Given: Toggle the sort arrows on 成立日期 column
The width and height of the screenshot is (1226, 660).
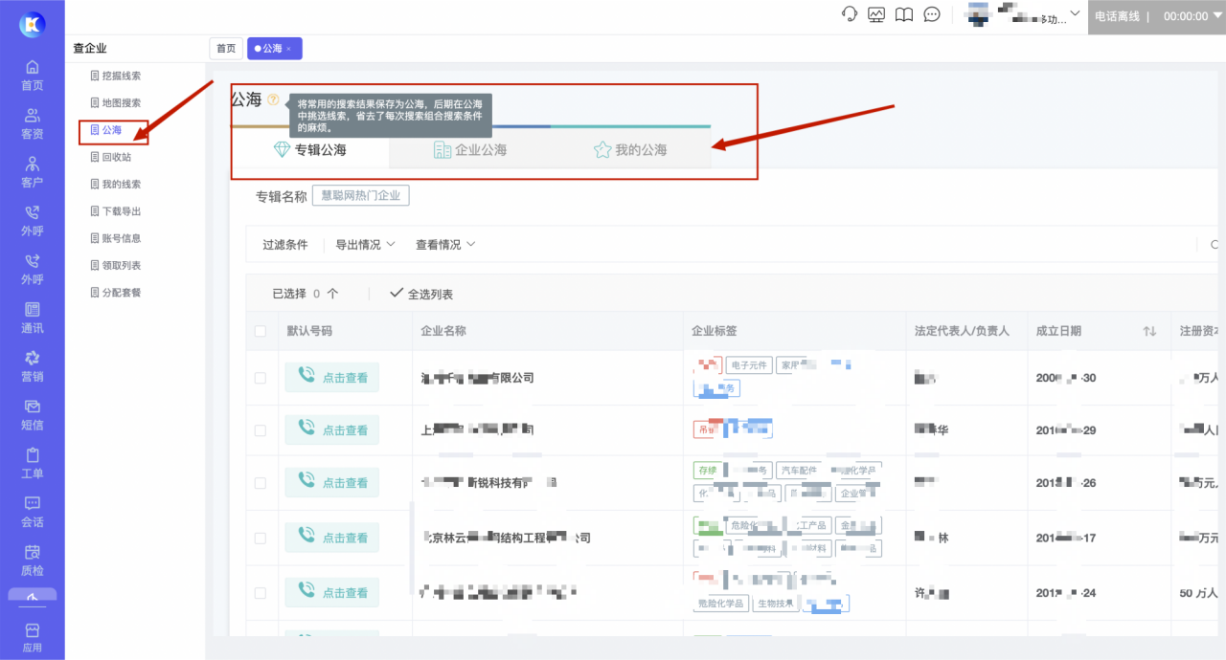Looking at the screenshot, I should point(1149,331).
